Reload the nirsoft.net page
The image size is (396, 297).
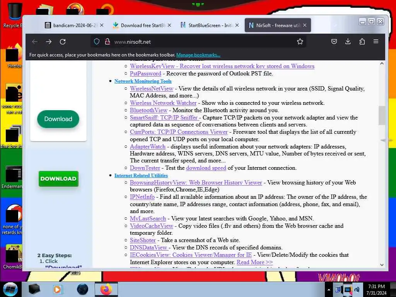63,42
